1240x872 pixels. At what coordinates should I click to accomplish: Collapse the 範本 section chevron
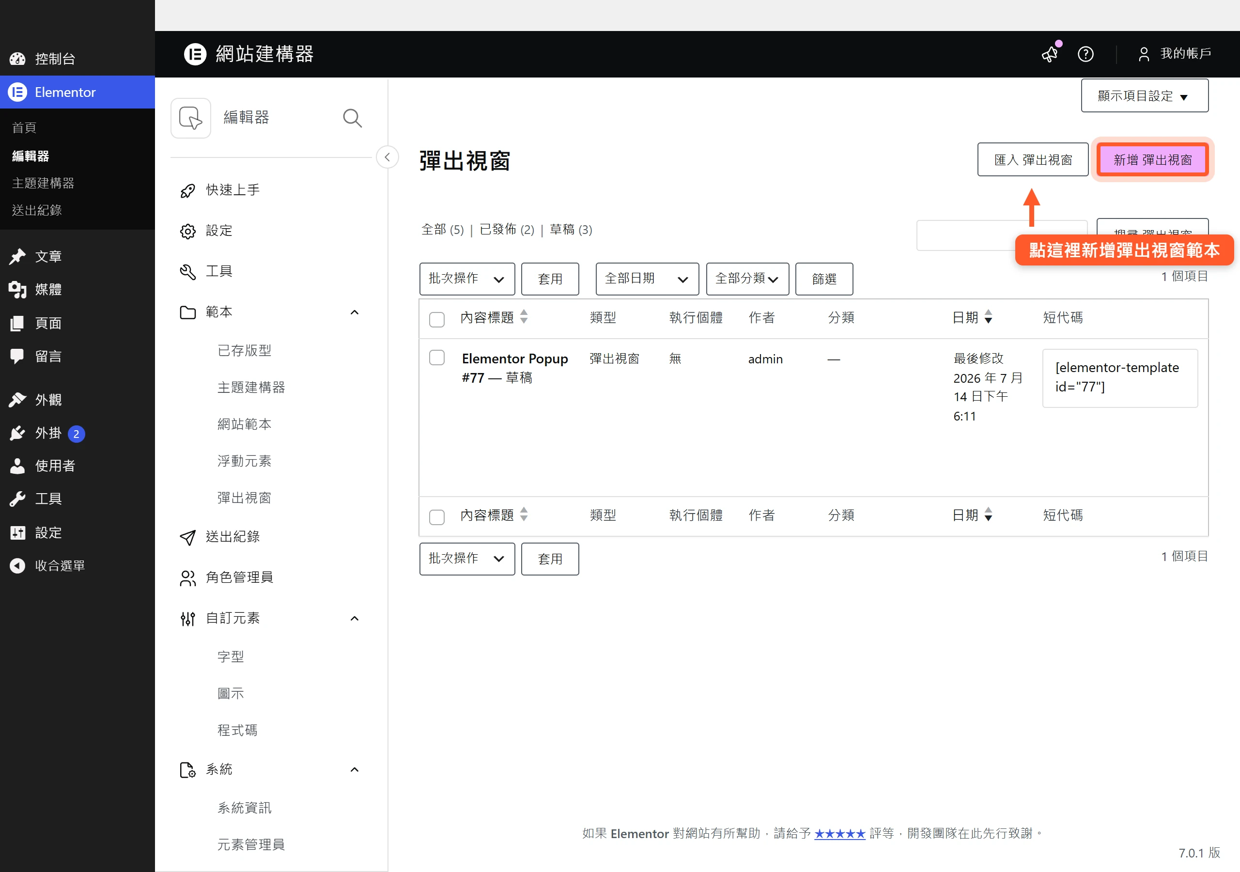[x=354, y=312]
